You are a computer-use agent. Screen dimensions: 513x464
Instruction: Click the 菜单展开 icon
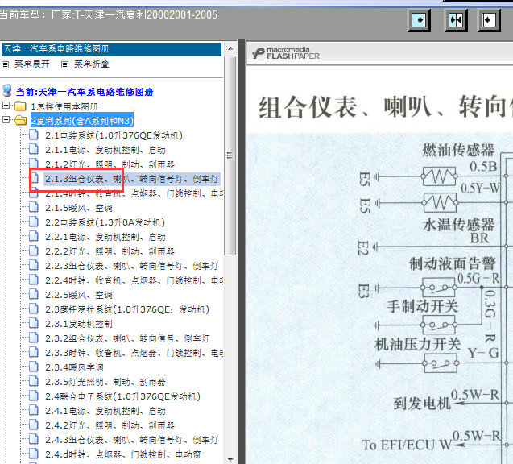(x=5, y=64)
